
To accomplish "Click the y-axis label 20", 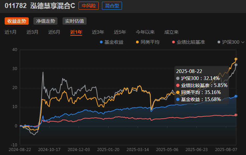I will pyautogui.click(x=15, y=88).
